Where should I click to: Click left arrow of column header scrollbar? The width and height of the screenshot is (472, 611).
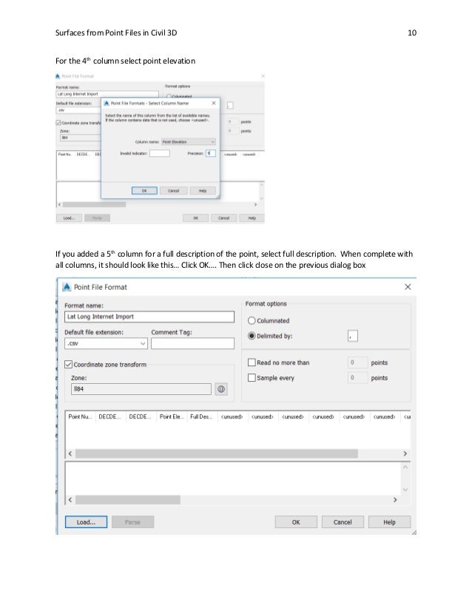(x=70, y=453)
